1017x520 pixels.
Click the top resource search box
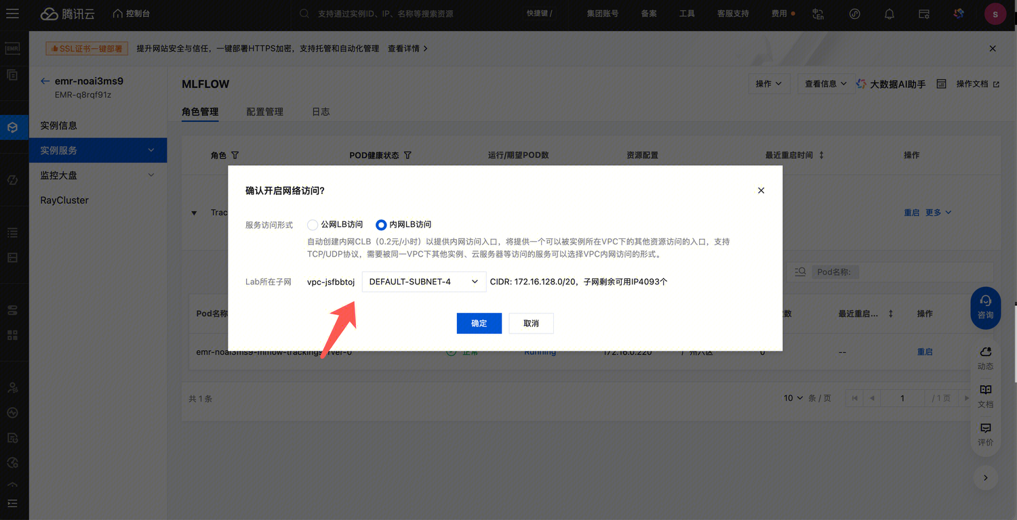407,14
